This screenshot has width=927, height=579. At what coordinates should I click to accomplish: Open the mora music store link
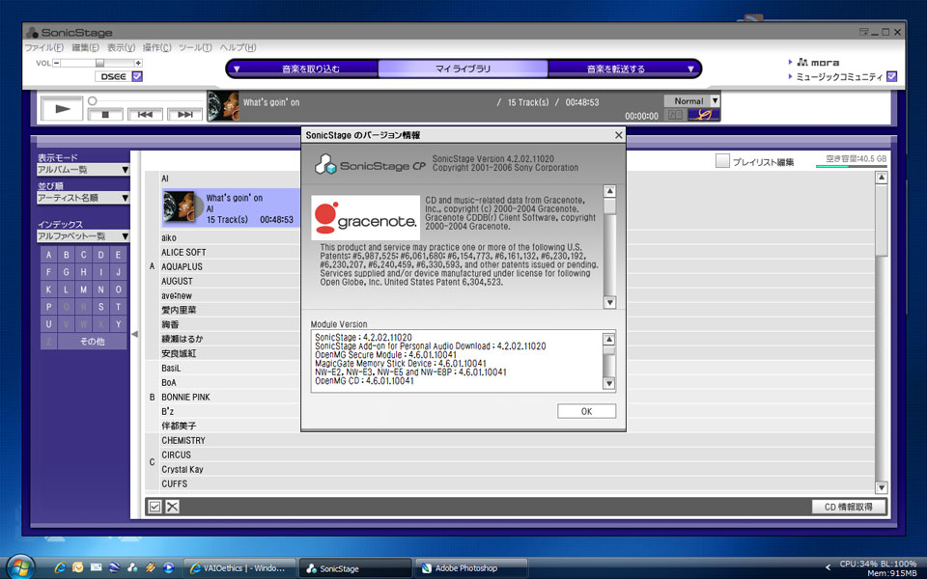pos(818,62)
